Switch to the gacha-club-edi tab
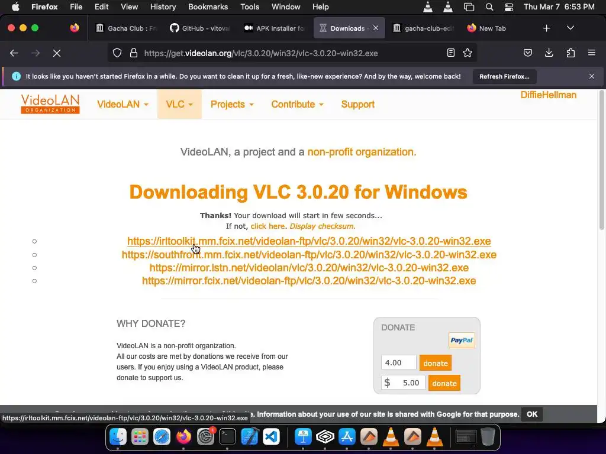Screen dimensions: 606x454 pos(423,28)
